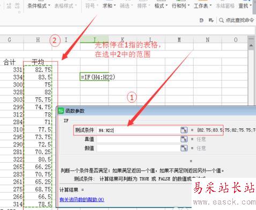Click the document icon left of search
Image resolution: width=256 pixels, height=210 pixels.
click(201, 20)
